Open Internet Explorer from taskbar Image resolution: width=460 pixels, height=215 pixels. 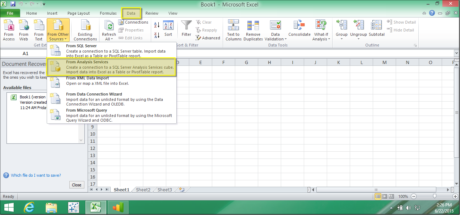coord(29,207)
